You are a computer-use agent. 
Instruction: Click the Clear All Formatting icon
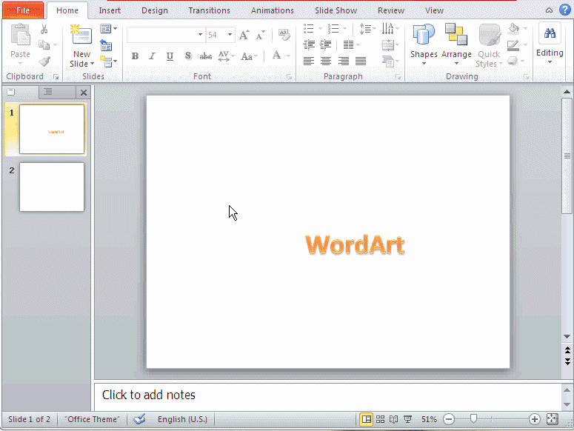click(284, 35)
